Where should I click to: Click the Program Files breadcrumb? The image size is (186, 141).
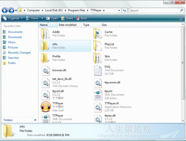pos(76,10)
